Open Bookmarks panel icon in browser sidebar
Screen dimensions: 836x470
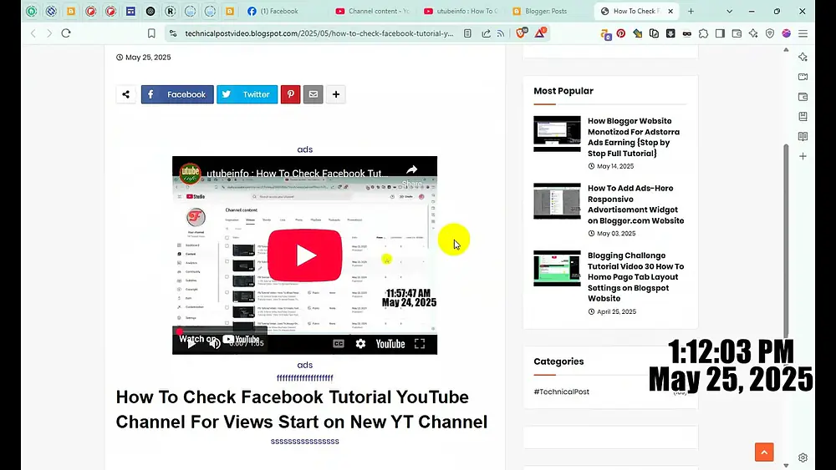(x=803, y=117)
